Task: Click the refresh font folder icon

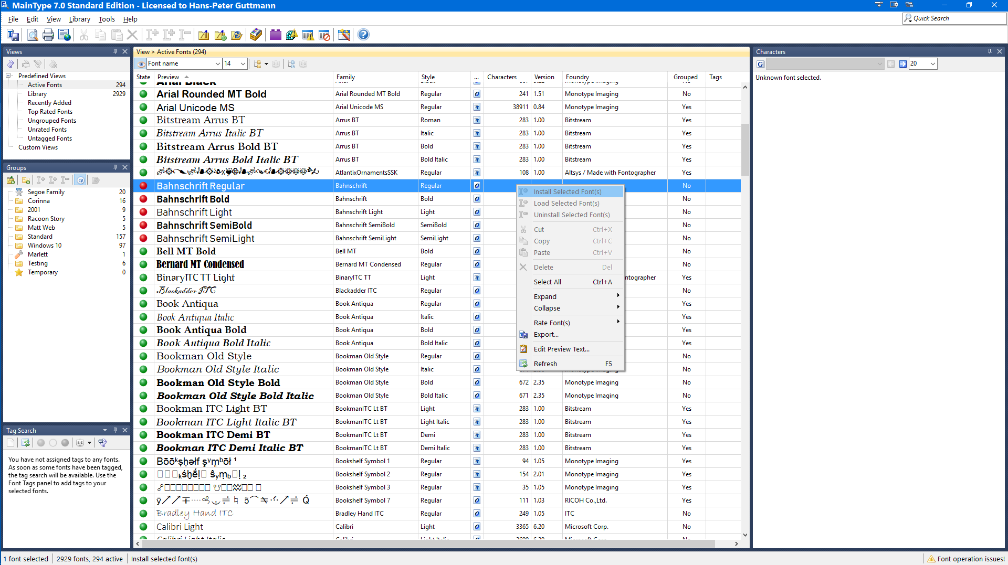Action: [237, 35]
